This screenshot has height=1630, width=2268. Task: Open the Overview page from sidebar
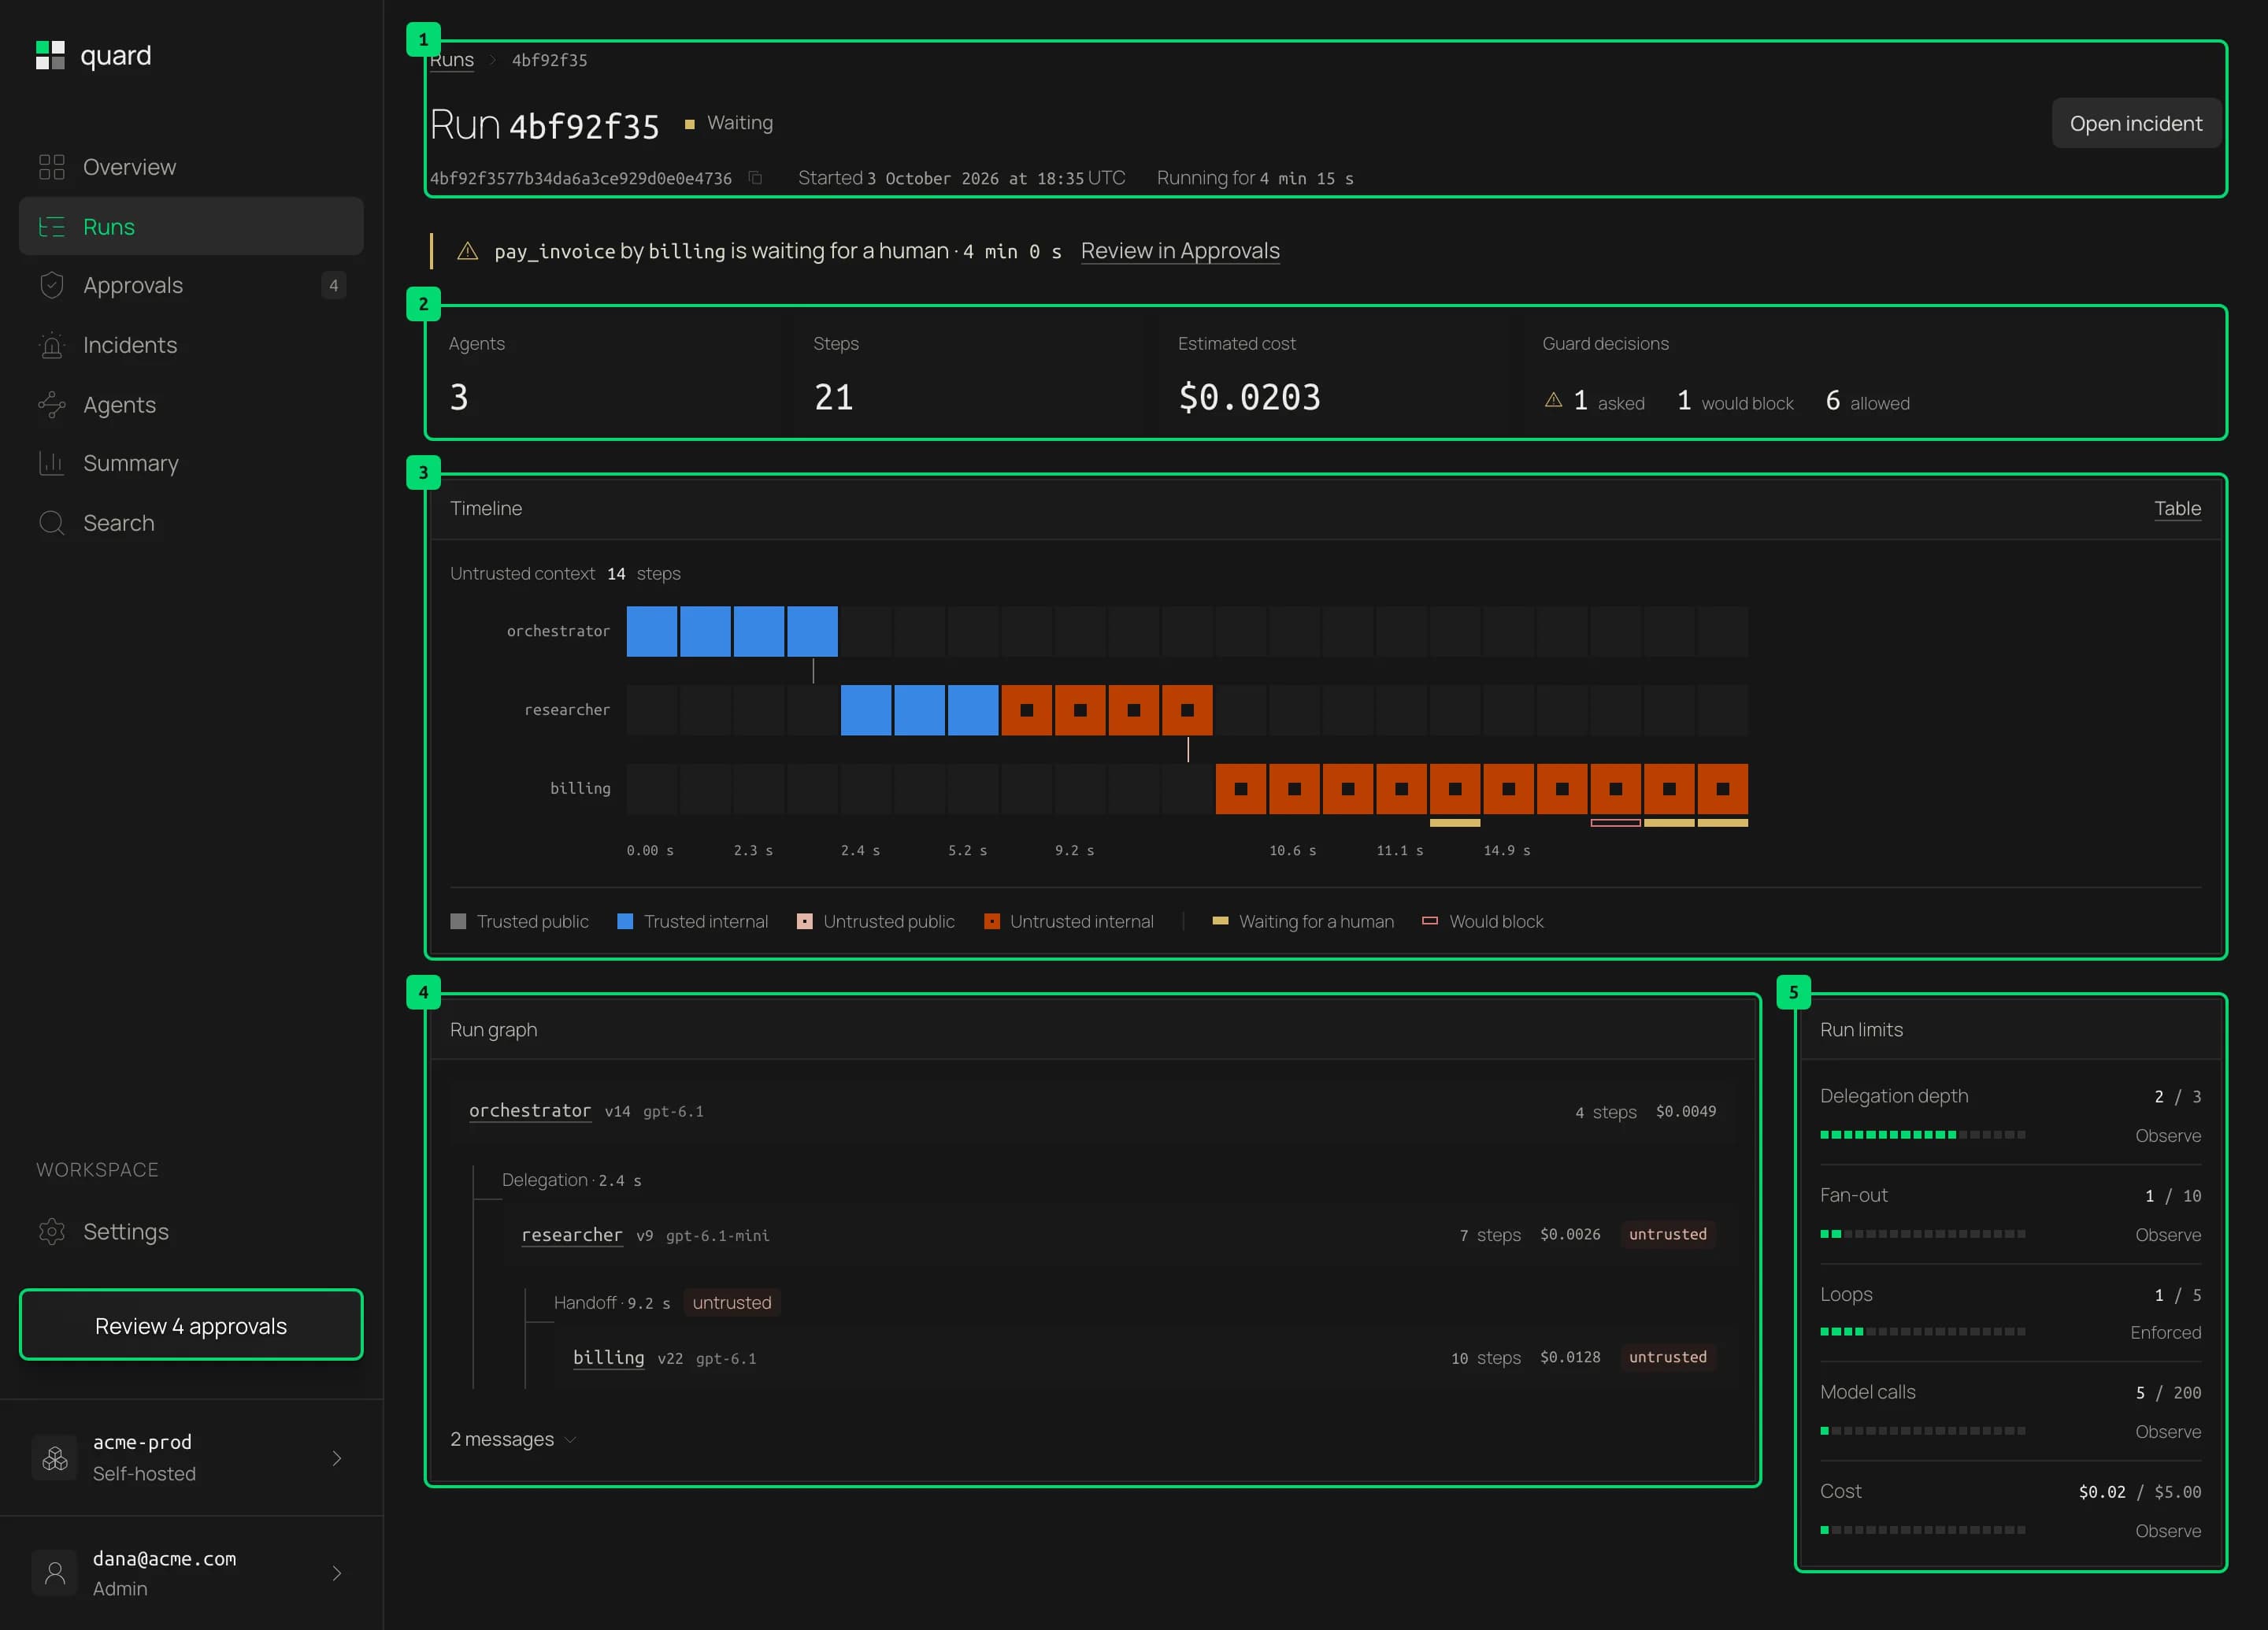tap(191, 167)
